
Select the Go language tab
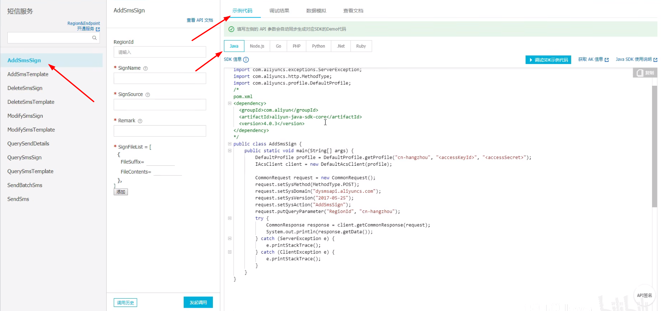[278, 46]
